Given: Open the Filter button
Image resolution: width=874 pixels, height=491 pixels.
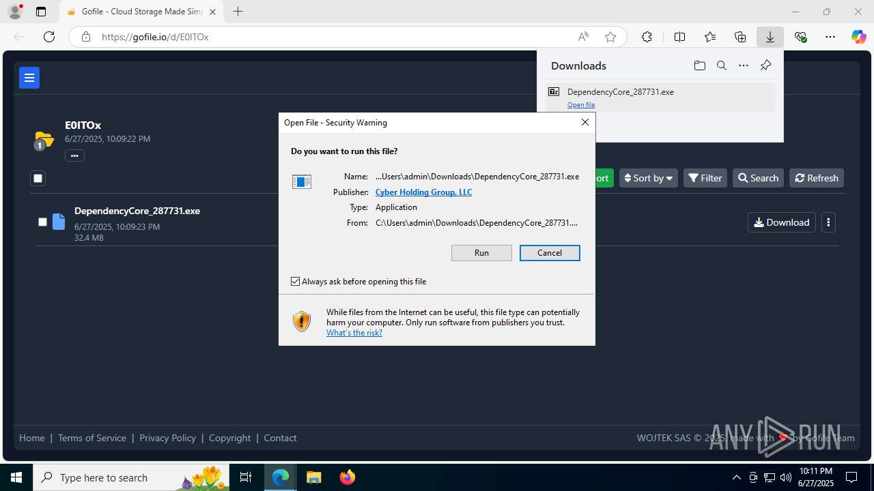Looking at the screenshot, I should tap(705, 178).
